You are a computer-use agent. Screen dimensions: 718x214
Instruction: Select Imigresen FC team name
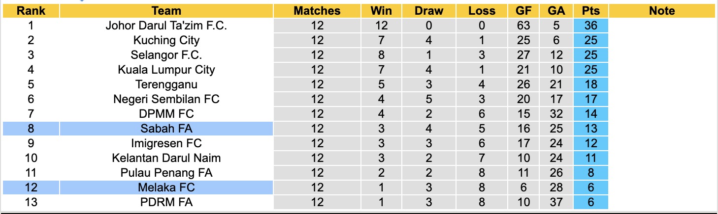166,143
